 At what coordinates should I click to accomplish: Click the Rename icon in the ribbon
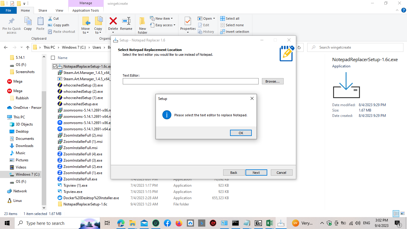tap(126, 25)
